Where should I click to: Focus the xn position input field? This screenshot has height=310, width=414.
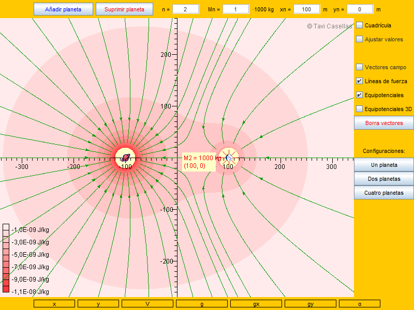click(x=306, y=9)
